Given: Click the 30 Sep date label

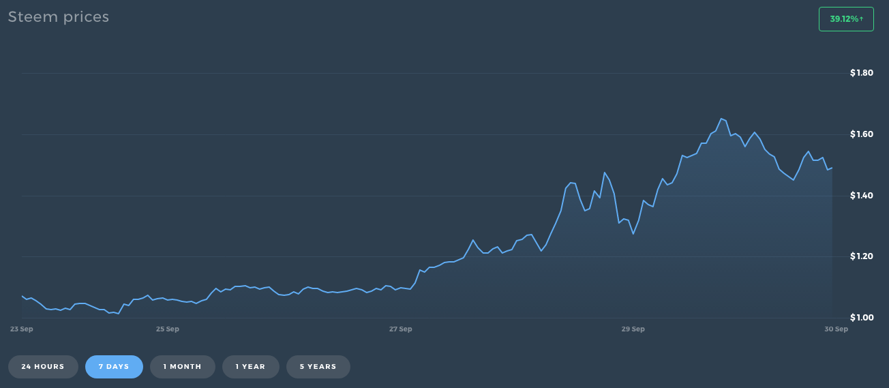Looking at the screenshot, I should pyautogui.click(x=837, y=329).
